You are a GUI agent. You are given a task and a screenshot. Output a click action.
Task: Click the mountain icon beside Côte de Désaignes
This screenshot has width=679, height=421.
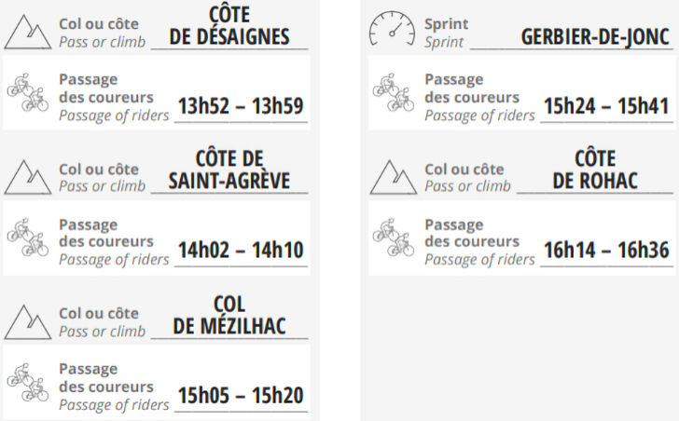(27, 30)
